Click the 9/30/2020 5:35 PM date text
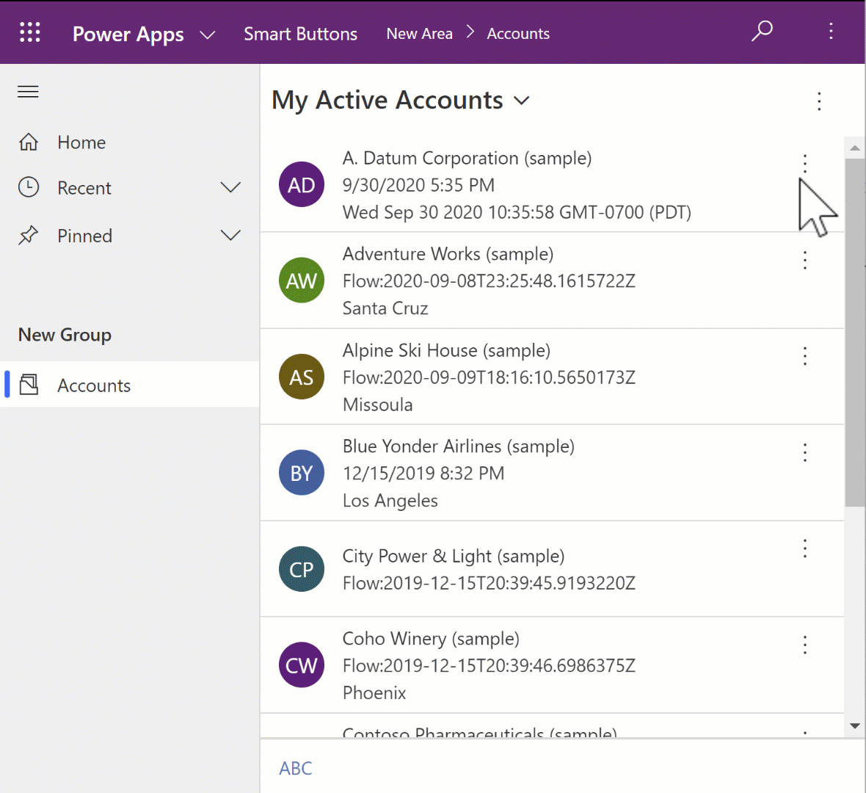 pyautogui.click(x=418, y=185)
